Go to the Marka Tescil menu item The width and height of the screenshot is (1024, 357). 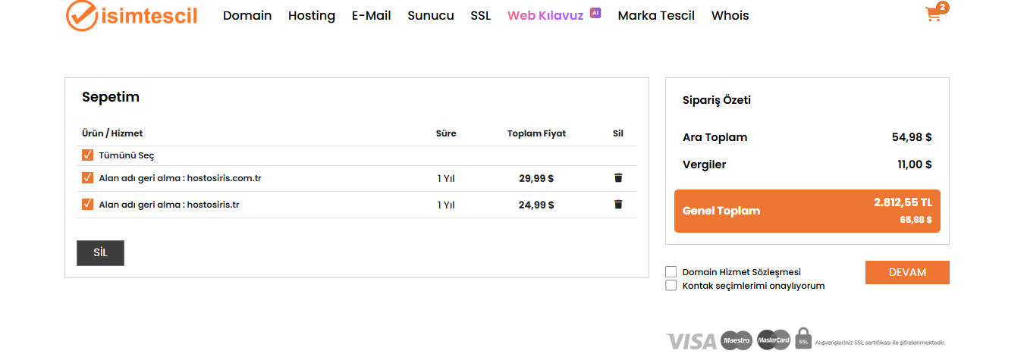pyautogui.click(x=656, y=15)
